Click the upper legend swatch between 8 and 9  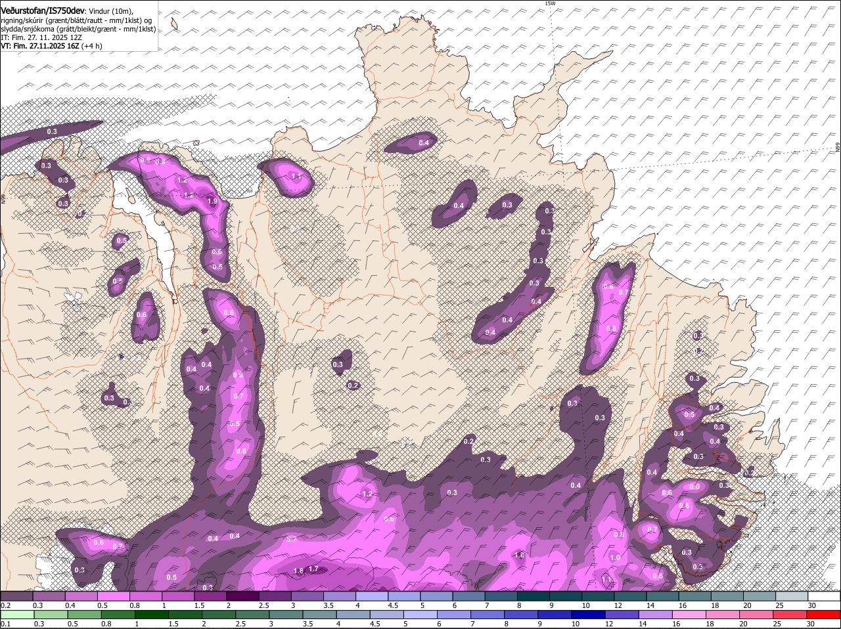point(534,596)
